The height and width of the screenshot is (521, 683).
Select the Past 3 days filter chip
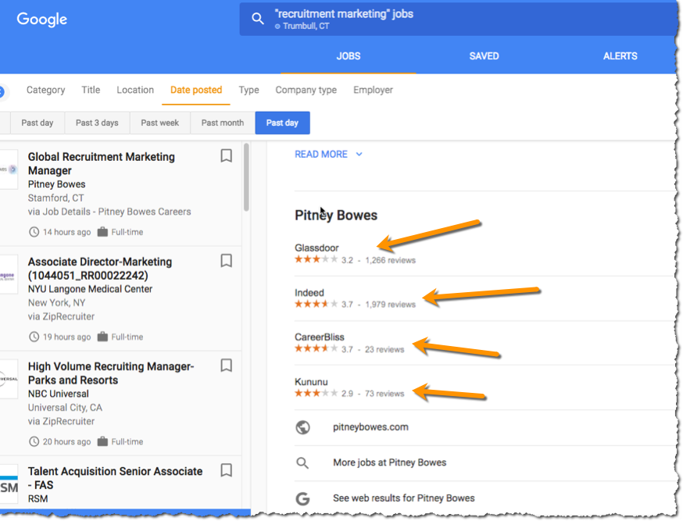coord(97,123)
